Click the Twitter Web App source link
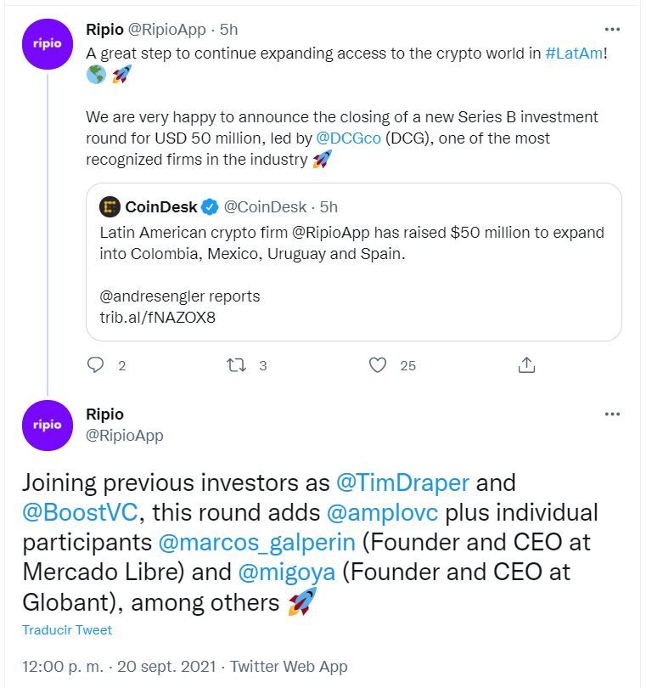 (289, 666)
